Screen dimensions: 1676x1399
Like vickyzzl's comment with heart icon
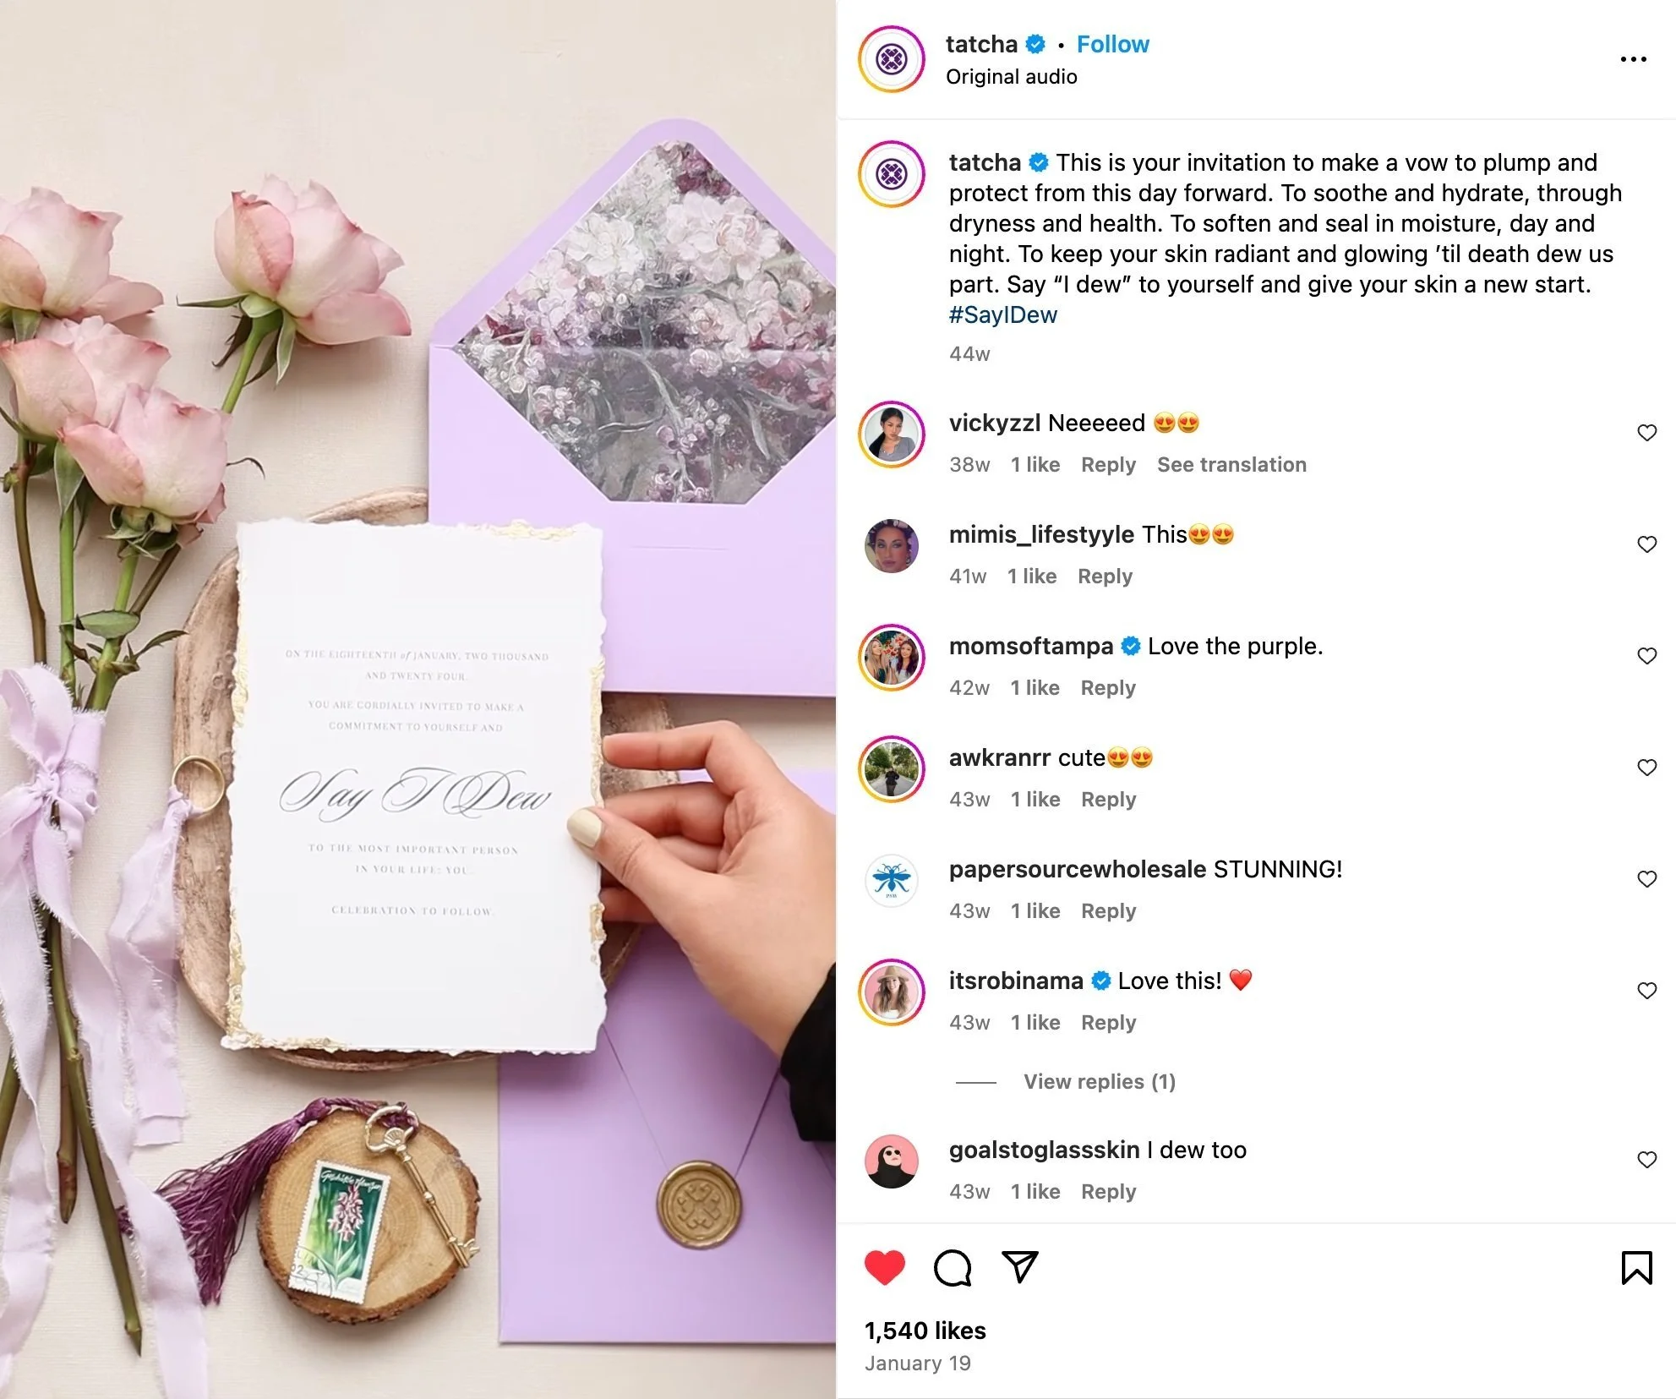(x=1647, y=433)
